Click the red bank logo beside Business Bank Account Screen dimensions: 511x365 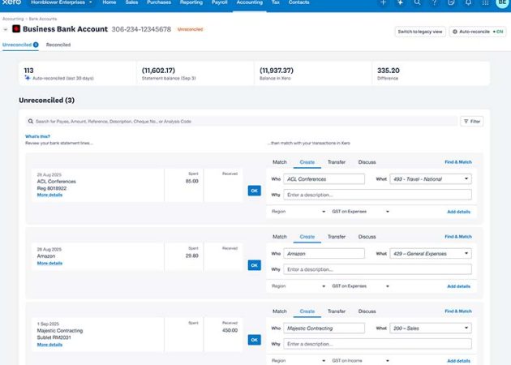pyautogui.click(x=16, y=29)
